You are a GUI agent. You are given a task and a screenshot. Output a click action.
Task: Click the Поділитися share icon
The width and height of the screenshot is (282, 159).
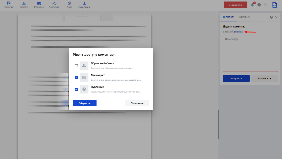click(x=54, y=3)
